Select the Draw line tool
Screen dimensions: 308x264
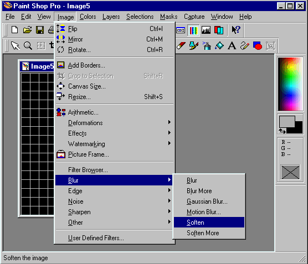tap(244, 45)
